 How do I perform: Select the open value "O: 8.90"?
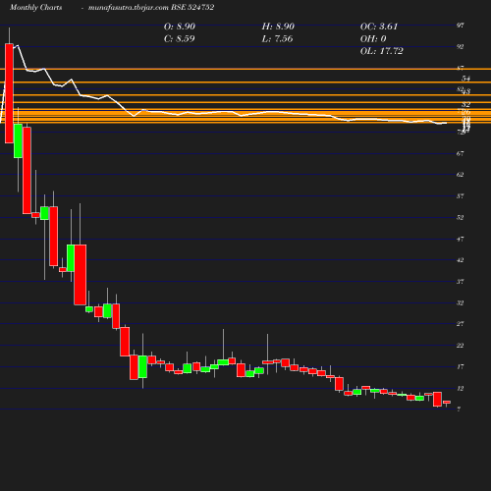click(180, 27)
